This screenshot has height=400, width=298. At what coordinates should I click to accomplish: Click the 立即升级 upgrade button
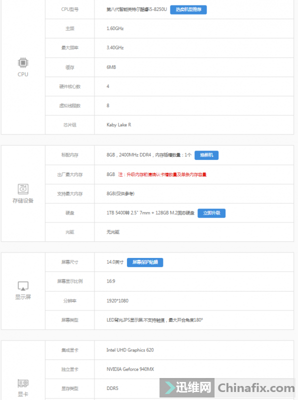(211, 213)
